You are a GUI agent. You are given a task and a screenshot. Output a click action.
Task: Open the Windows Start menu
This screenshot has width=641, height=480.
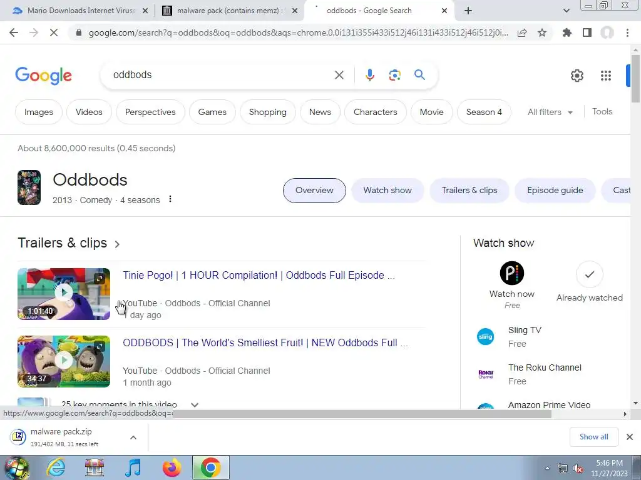[16, 467]
